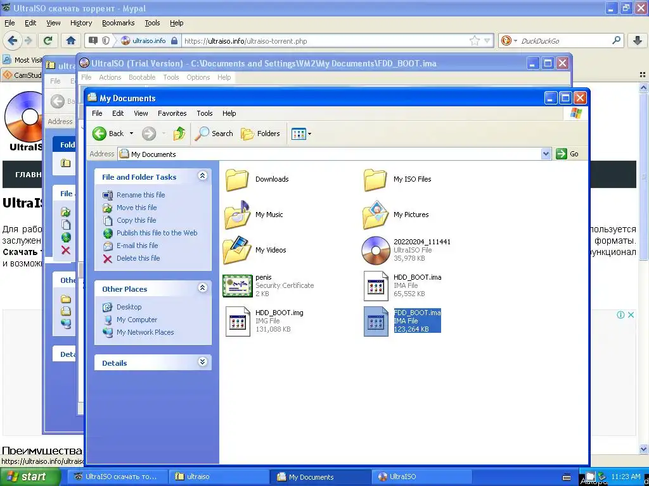Select the HDD_BOOT.ima file
Viewport: 649px width, 486px height.
402,285
